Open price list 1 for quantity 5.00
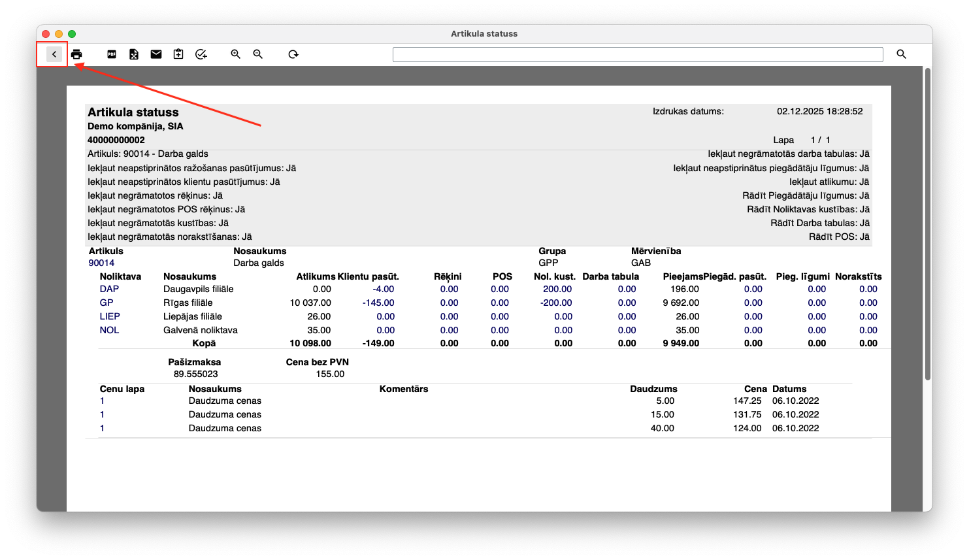 [102, 401]
